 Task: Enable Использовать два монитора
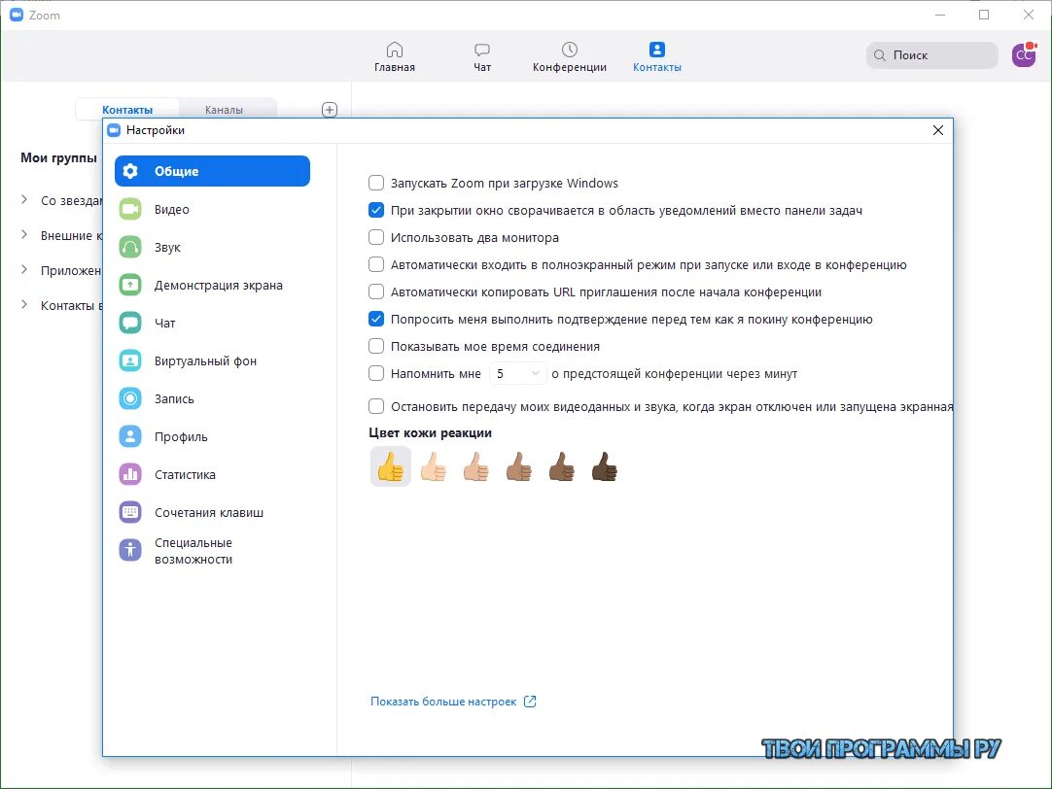[376, 237]
